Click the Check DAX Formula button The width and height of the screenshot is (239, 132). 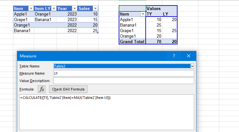point(68,89)
